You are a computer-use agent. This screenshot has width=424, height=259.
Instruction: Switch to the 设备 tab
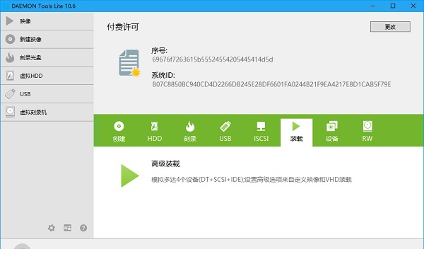coord(332,132)
